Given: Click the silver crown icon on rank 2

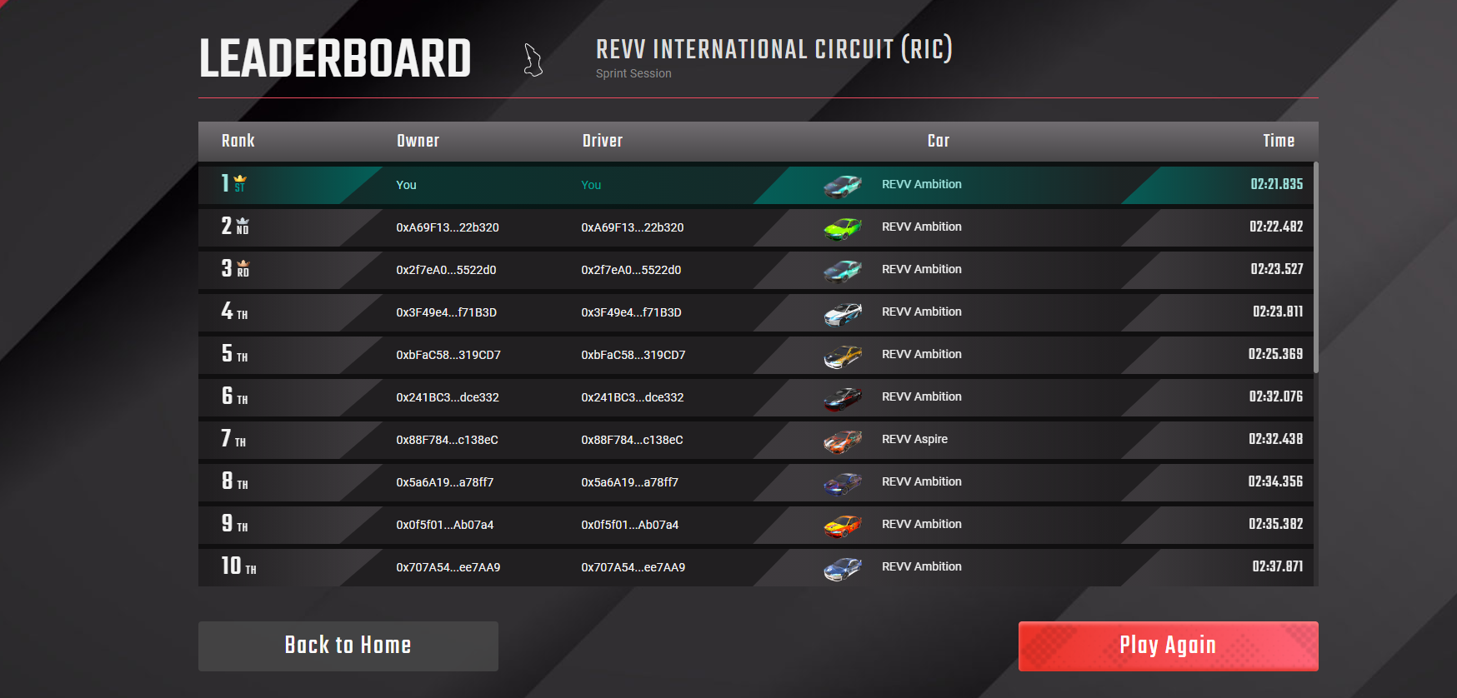Looking at the screenshot, I should [x=243, y=222].
